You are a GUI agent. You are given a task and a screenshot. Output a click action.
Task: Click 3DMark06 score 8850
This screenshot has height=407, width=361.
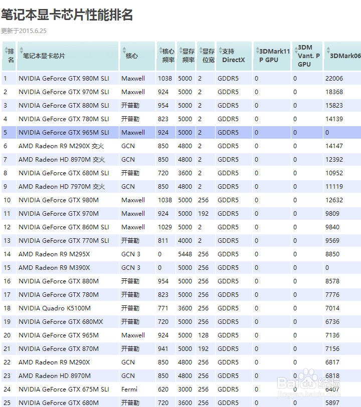pyautogui.click(x=332, y=254)
